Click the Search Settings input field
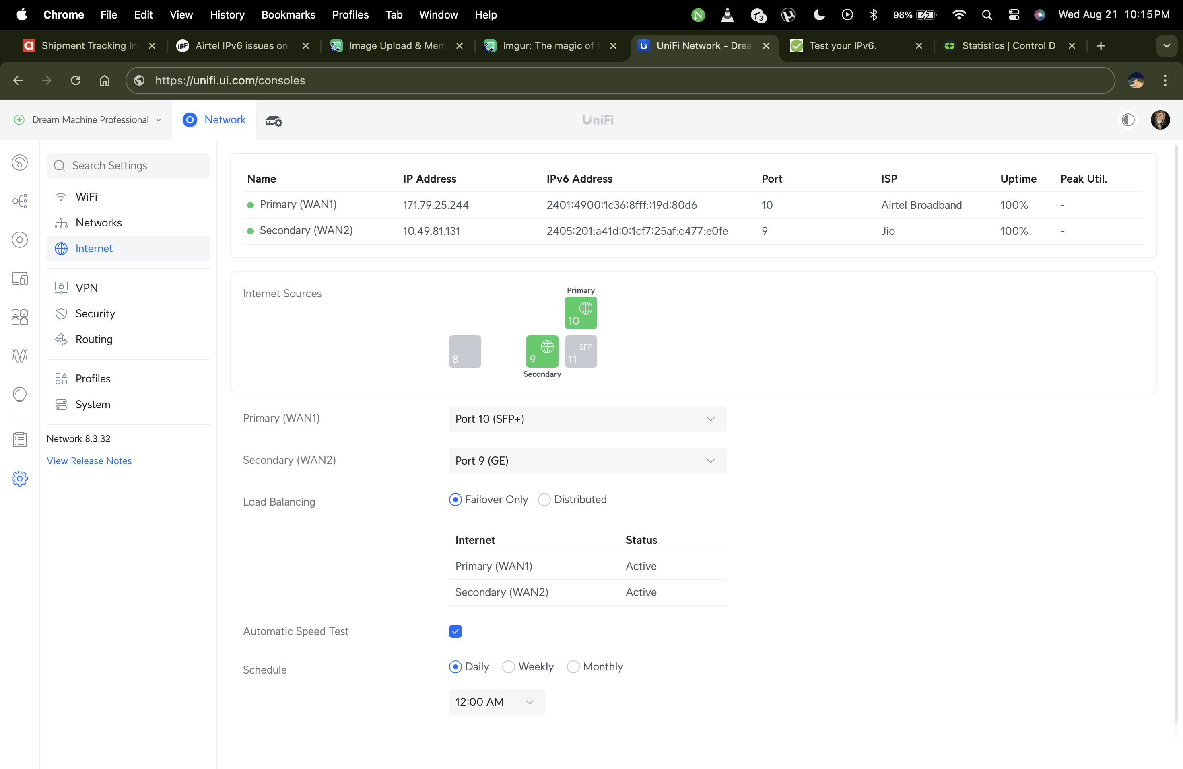 (x=128, y=165)
